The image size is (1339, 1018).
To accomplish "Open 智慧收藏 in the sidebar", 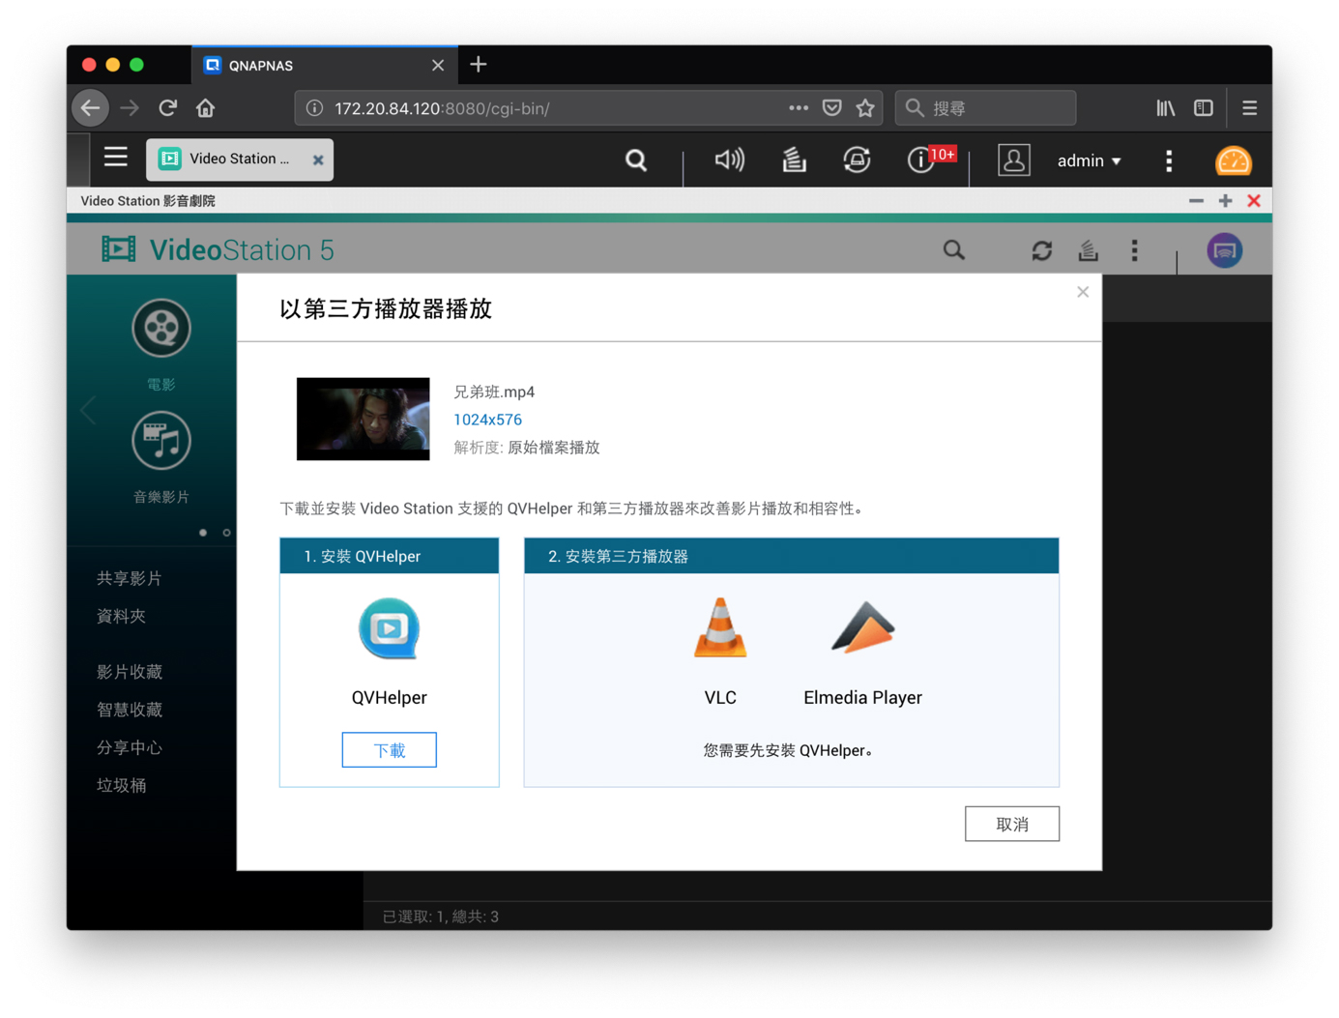I will pyautogui.click(x=130, y=709).
